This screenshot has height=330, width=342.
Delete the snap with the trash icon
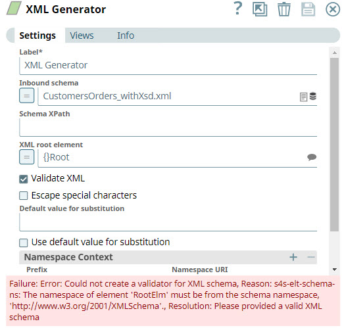[284, 9]
